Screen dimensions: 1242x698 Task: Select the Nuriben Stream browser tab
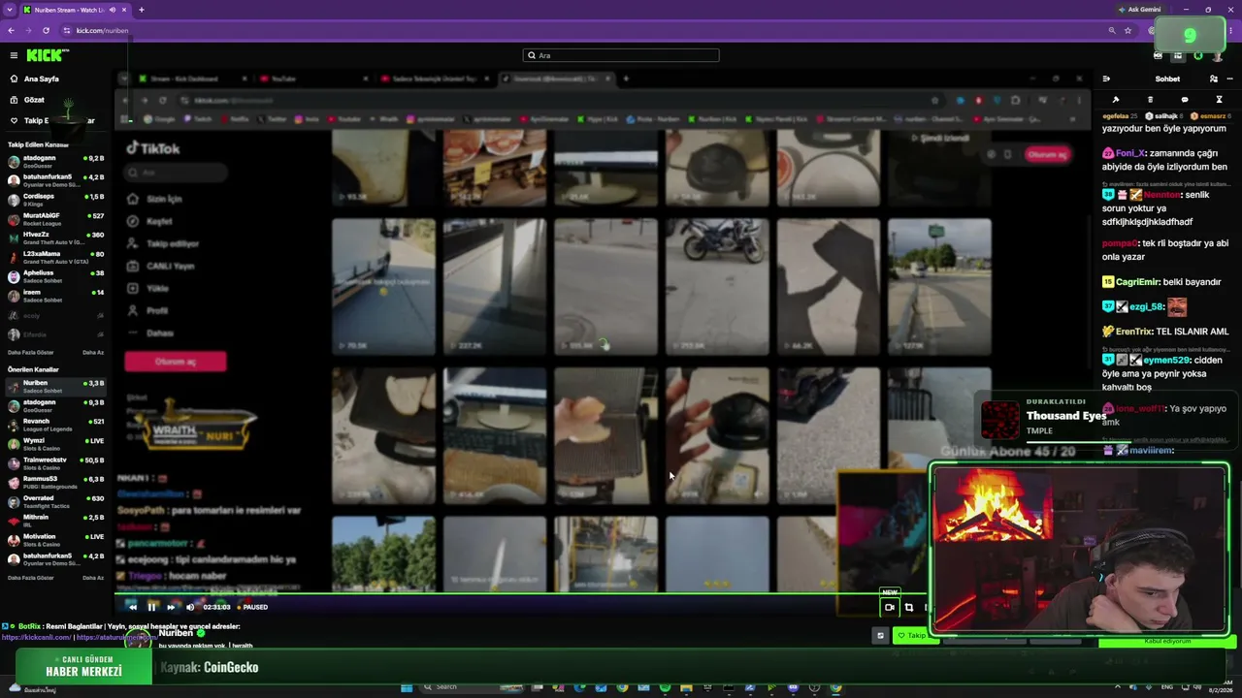[x=75, y=10]
